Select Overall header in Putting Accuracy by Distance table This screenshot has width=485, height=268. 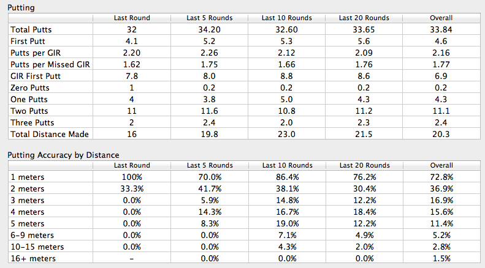(x=441, y=165)
